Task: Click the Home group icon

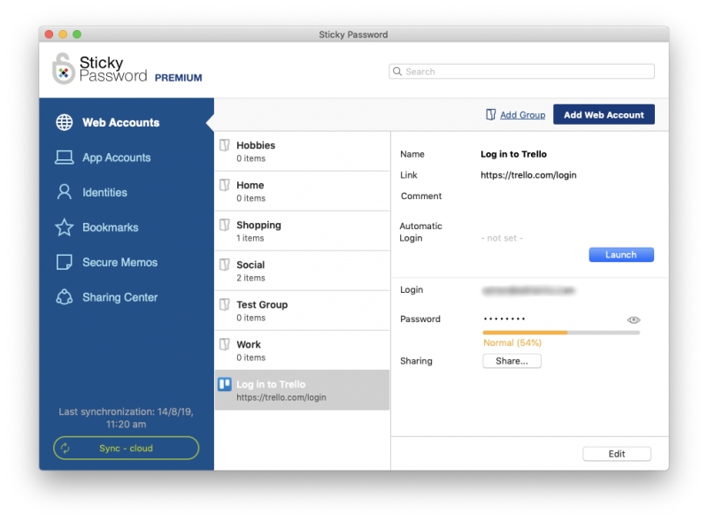Action: click(225, 185)
